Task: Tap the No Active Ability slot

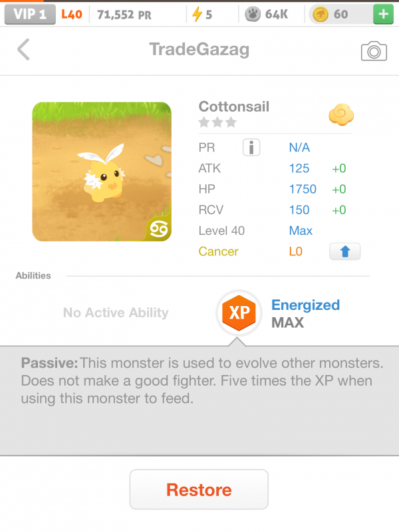Action: tap(116, 313)
